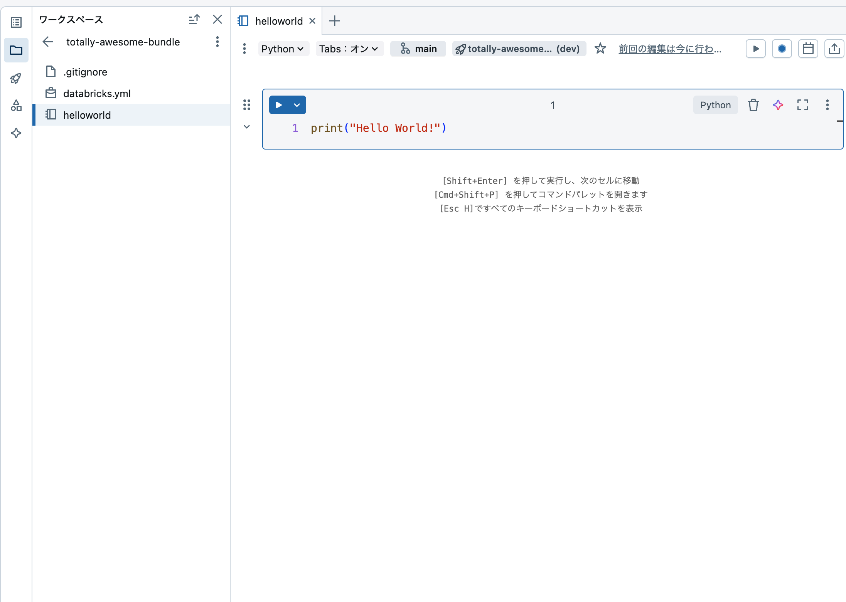Open the Python language dropdown in the toolbar
The height and width of the screenshot is (602, 846).
[283, 49]
